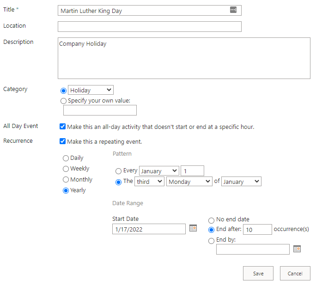Open the Monday weekday dropdown

189,182
